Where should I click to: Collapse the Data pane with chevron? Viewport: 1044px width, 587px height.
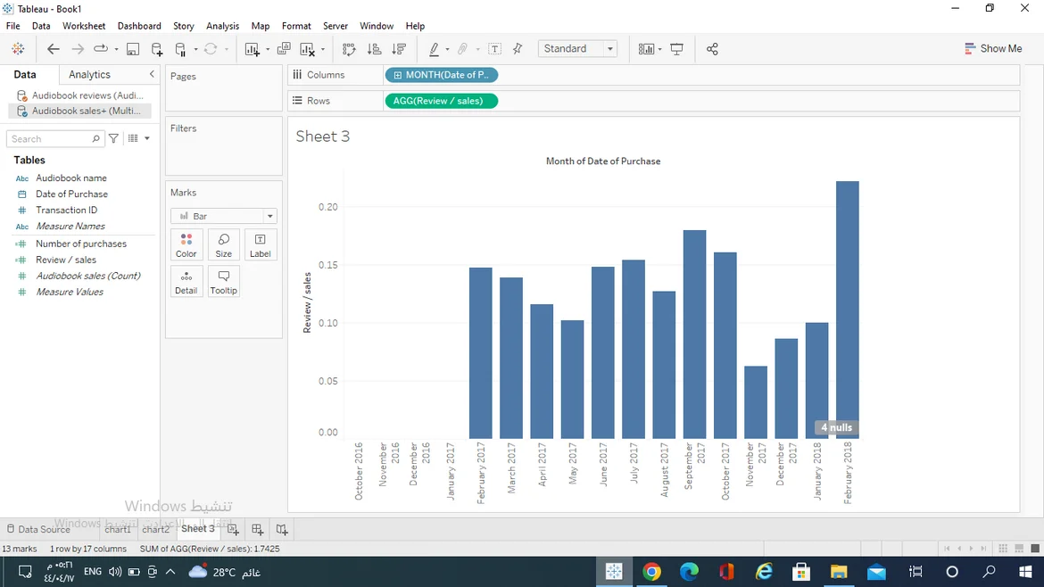pos(152,75)
